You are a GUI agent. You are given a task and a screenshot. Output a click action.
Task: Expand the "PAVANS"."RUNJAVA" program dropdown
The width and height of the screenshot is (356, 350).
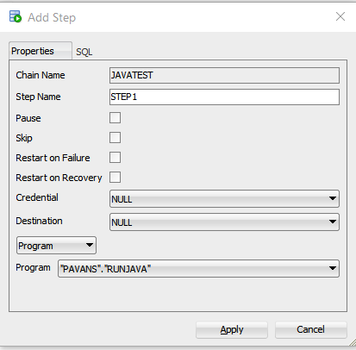(x=198, y=269)
